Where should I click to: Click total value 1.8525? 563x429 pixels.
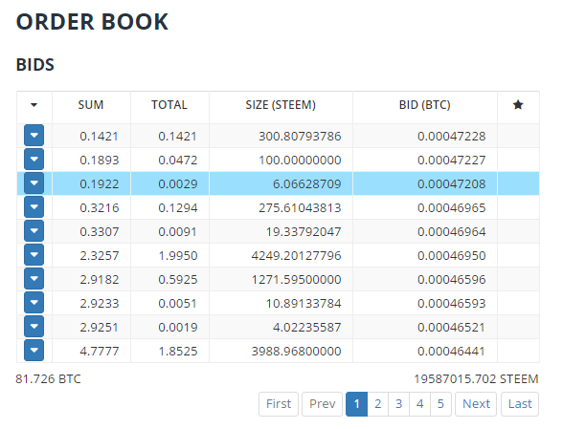coord(178,351)
